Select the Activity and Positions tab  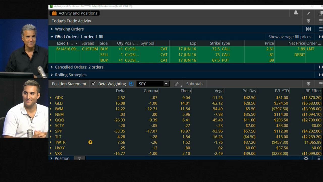click(74, 13)
